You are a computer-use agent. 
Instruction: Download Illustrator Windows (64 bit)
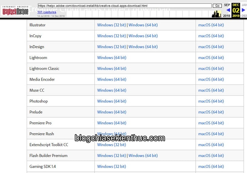[x=143, y=25]
